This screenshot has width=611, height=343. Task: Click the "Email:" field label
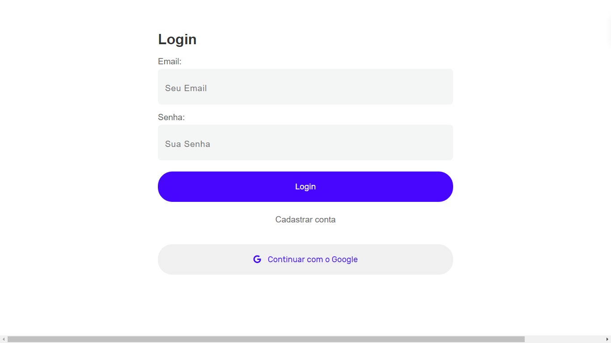tap(170, 62)
